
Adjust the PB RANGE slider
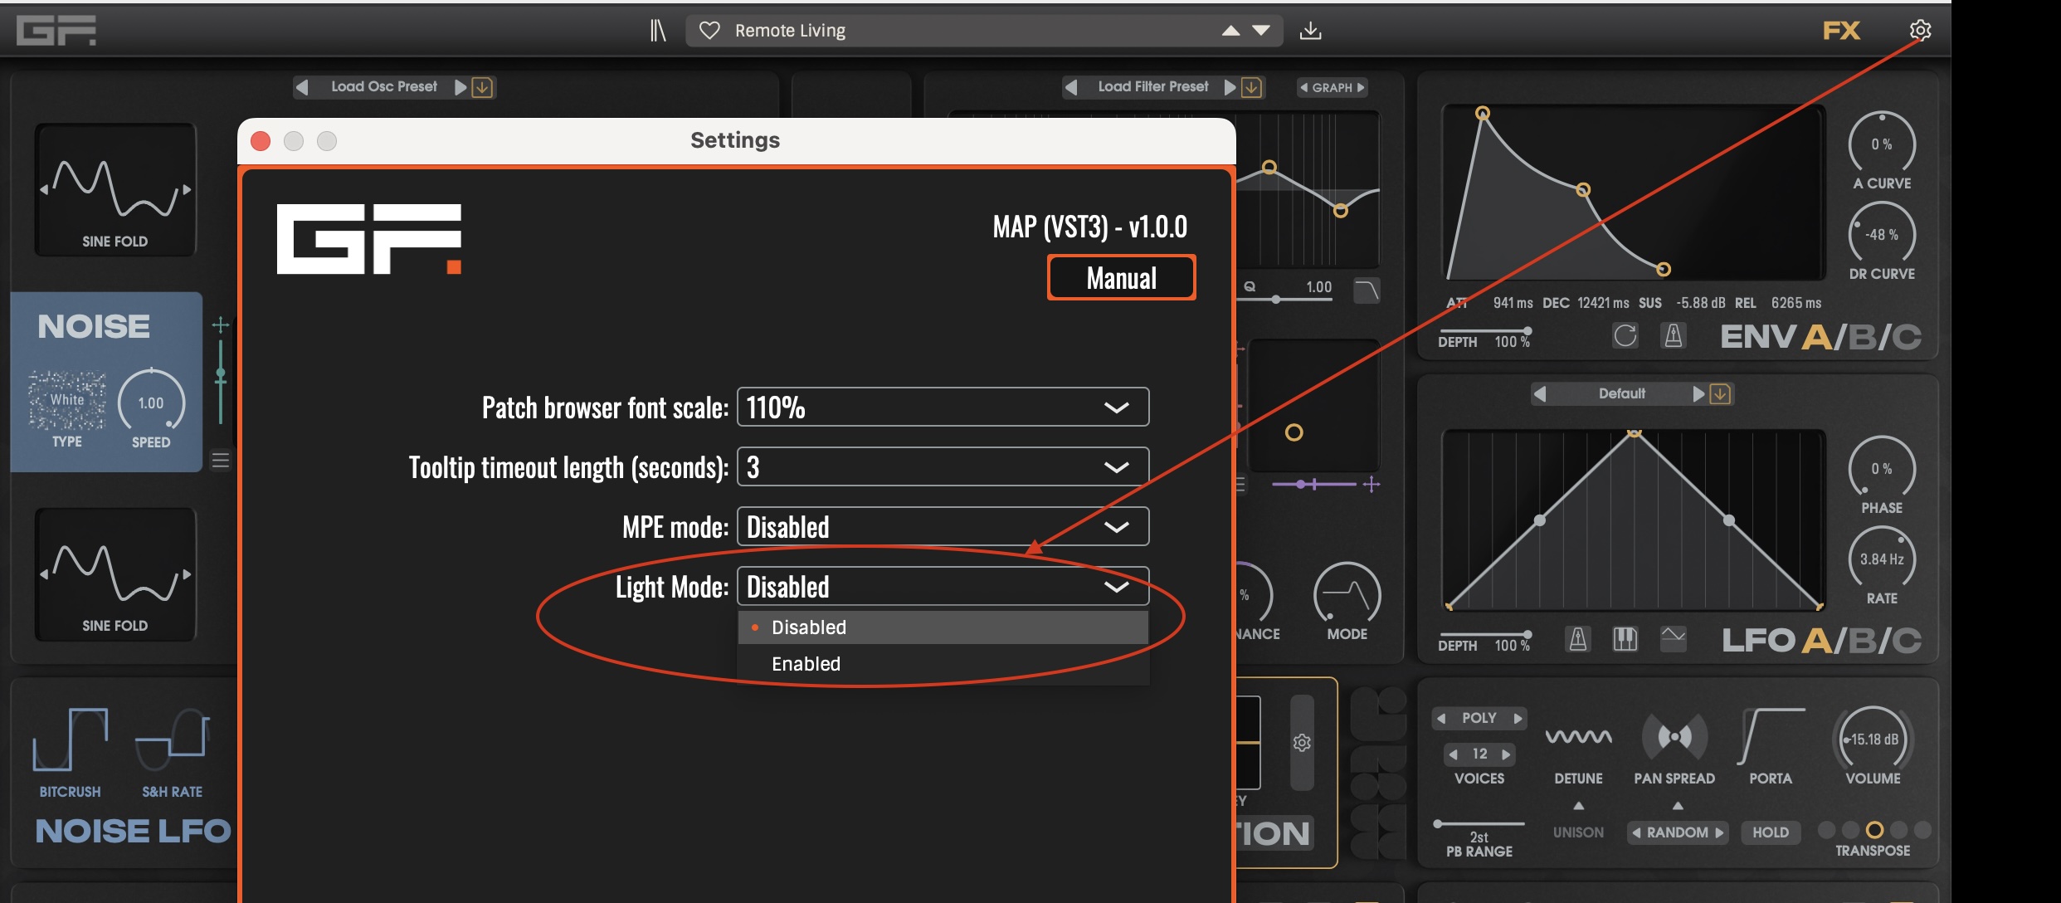pyautogui.click(x=1479, y=824)
